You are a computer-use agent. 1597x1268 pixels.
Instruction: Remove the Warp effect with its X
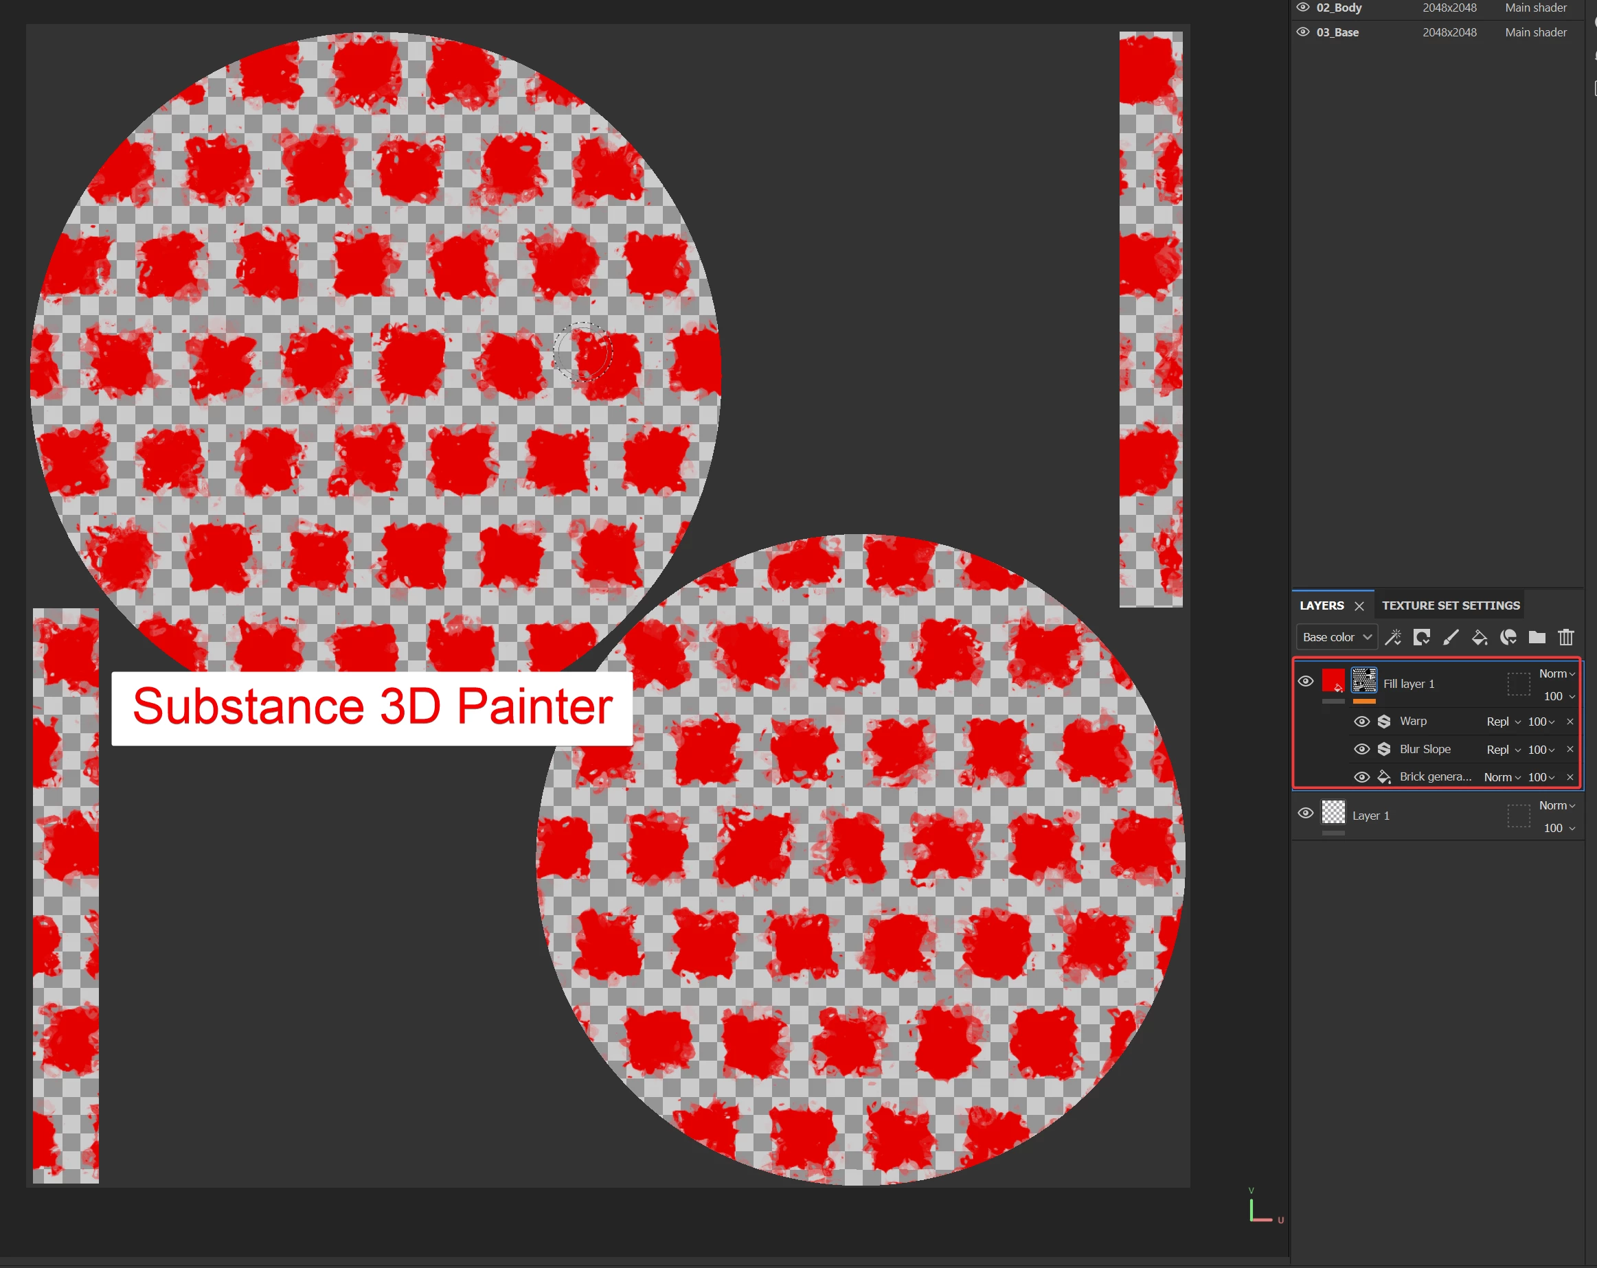pyautogui.click(x=1570, y=722)
